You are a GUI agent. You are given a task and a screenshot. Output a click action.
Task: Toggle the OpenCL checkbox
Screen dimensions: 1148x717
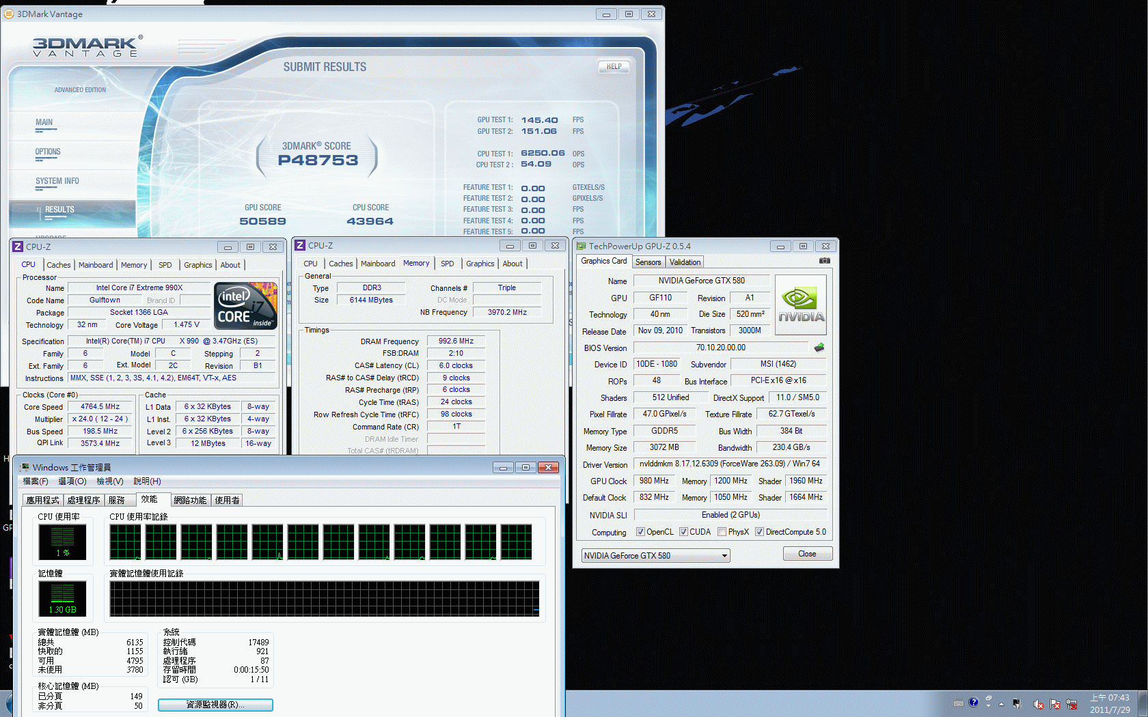click(x=640, y=532)
